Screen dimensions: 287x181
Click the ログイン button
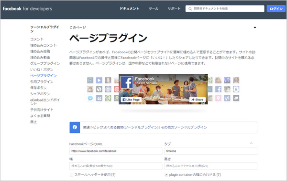click(276, 9)
